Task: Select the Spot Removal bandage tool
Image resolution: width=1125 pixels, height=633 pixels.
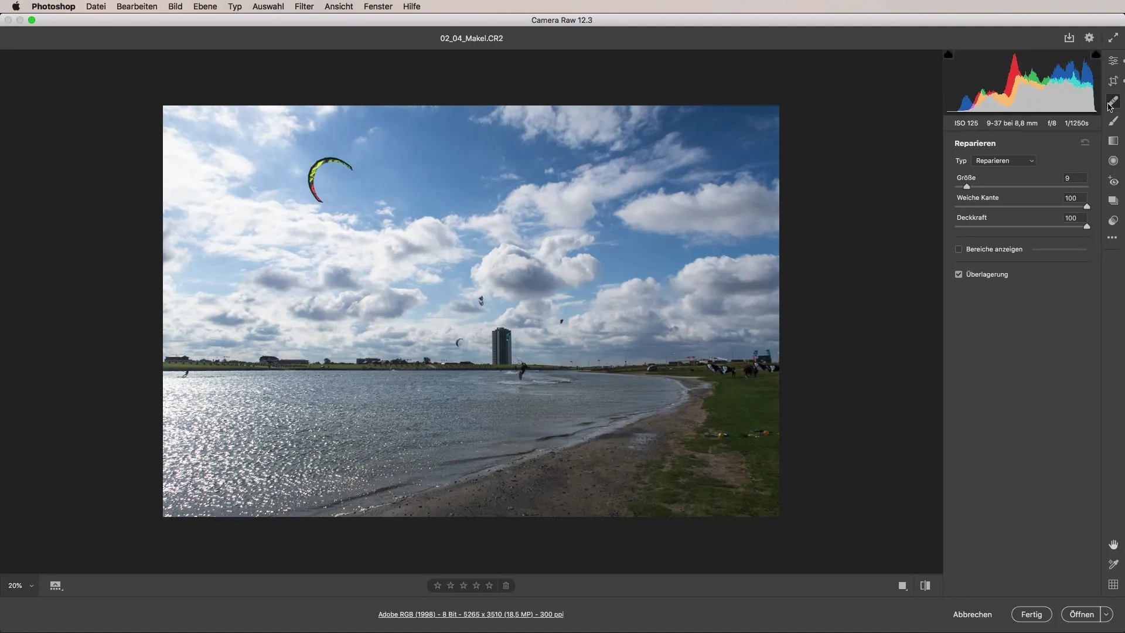Action: [x=1113, y=101]
